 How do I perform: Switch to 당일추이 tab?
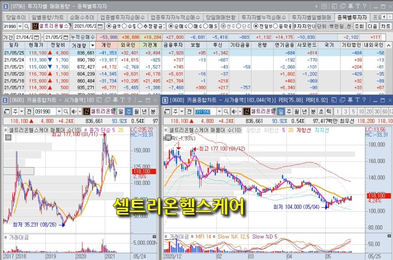click(16, 17)
